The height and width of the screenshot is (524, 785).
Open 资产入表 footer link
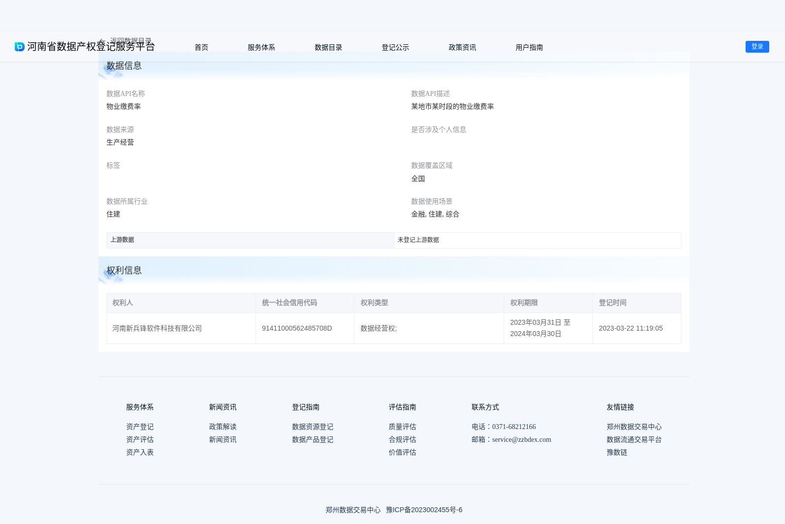coord(140,452)
